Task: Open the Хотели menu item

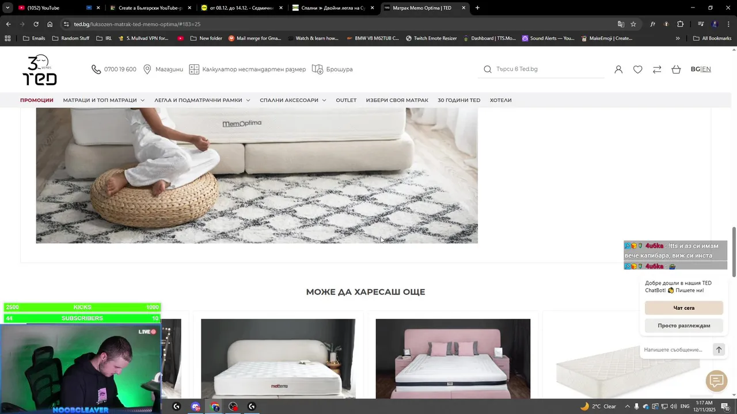Action: coord(501,100)
